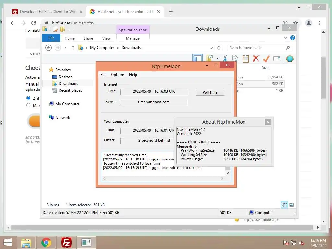
Task: Click the teal shell icon in Explorer toolbar
Action: [290, 59]
